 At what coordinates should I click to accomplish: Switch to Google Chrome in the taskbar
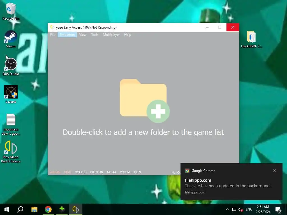coord(48,209)
